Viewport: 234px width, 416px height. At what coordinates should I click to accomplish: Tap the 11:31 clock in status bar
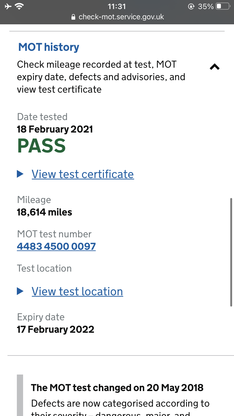pyautogui.click(x=117, y=6)
